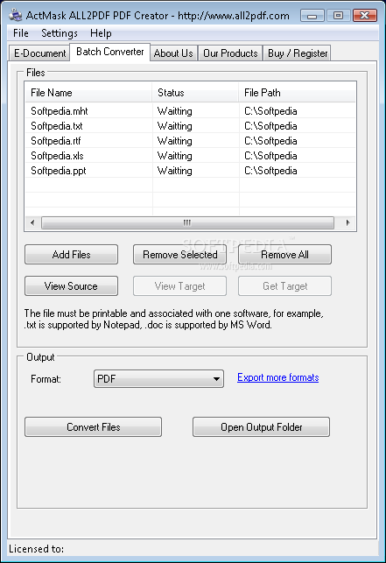Click the View Target button
Image resolution: width=386 pixels, height=563 pixels.
[x=180, y=286]
